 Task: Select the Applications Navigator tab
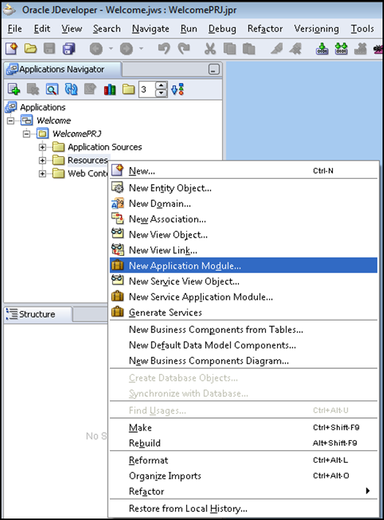[62, 70]
